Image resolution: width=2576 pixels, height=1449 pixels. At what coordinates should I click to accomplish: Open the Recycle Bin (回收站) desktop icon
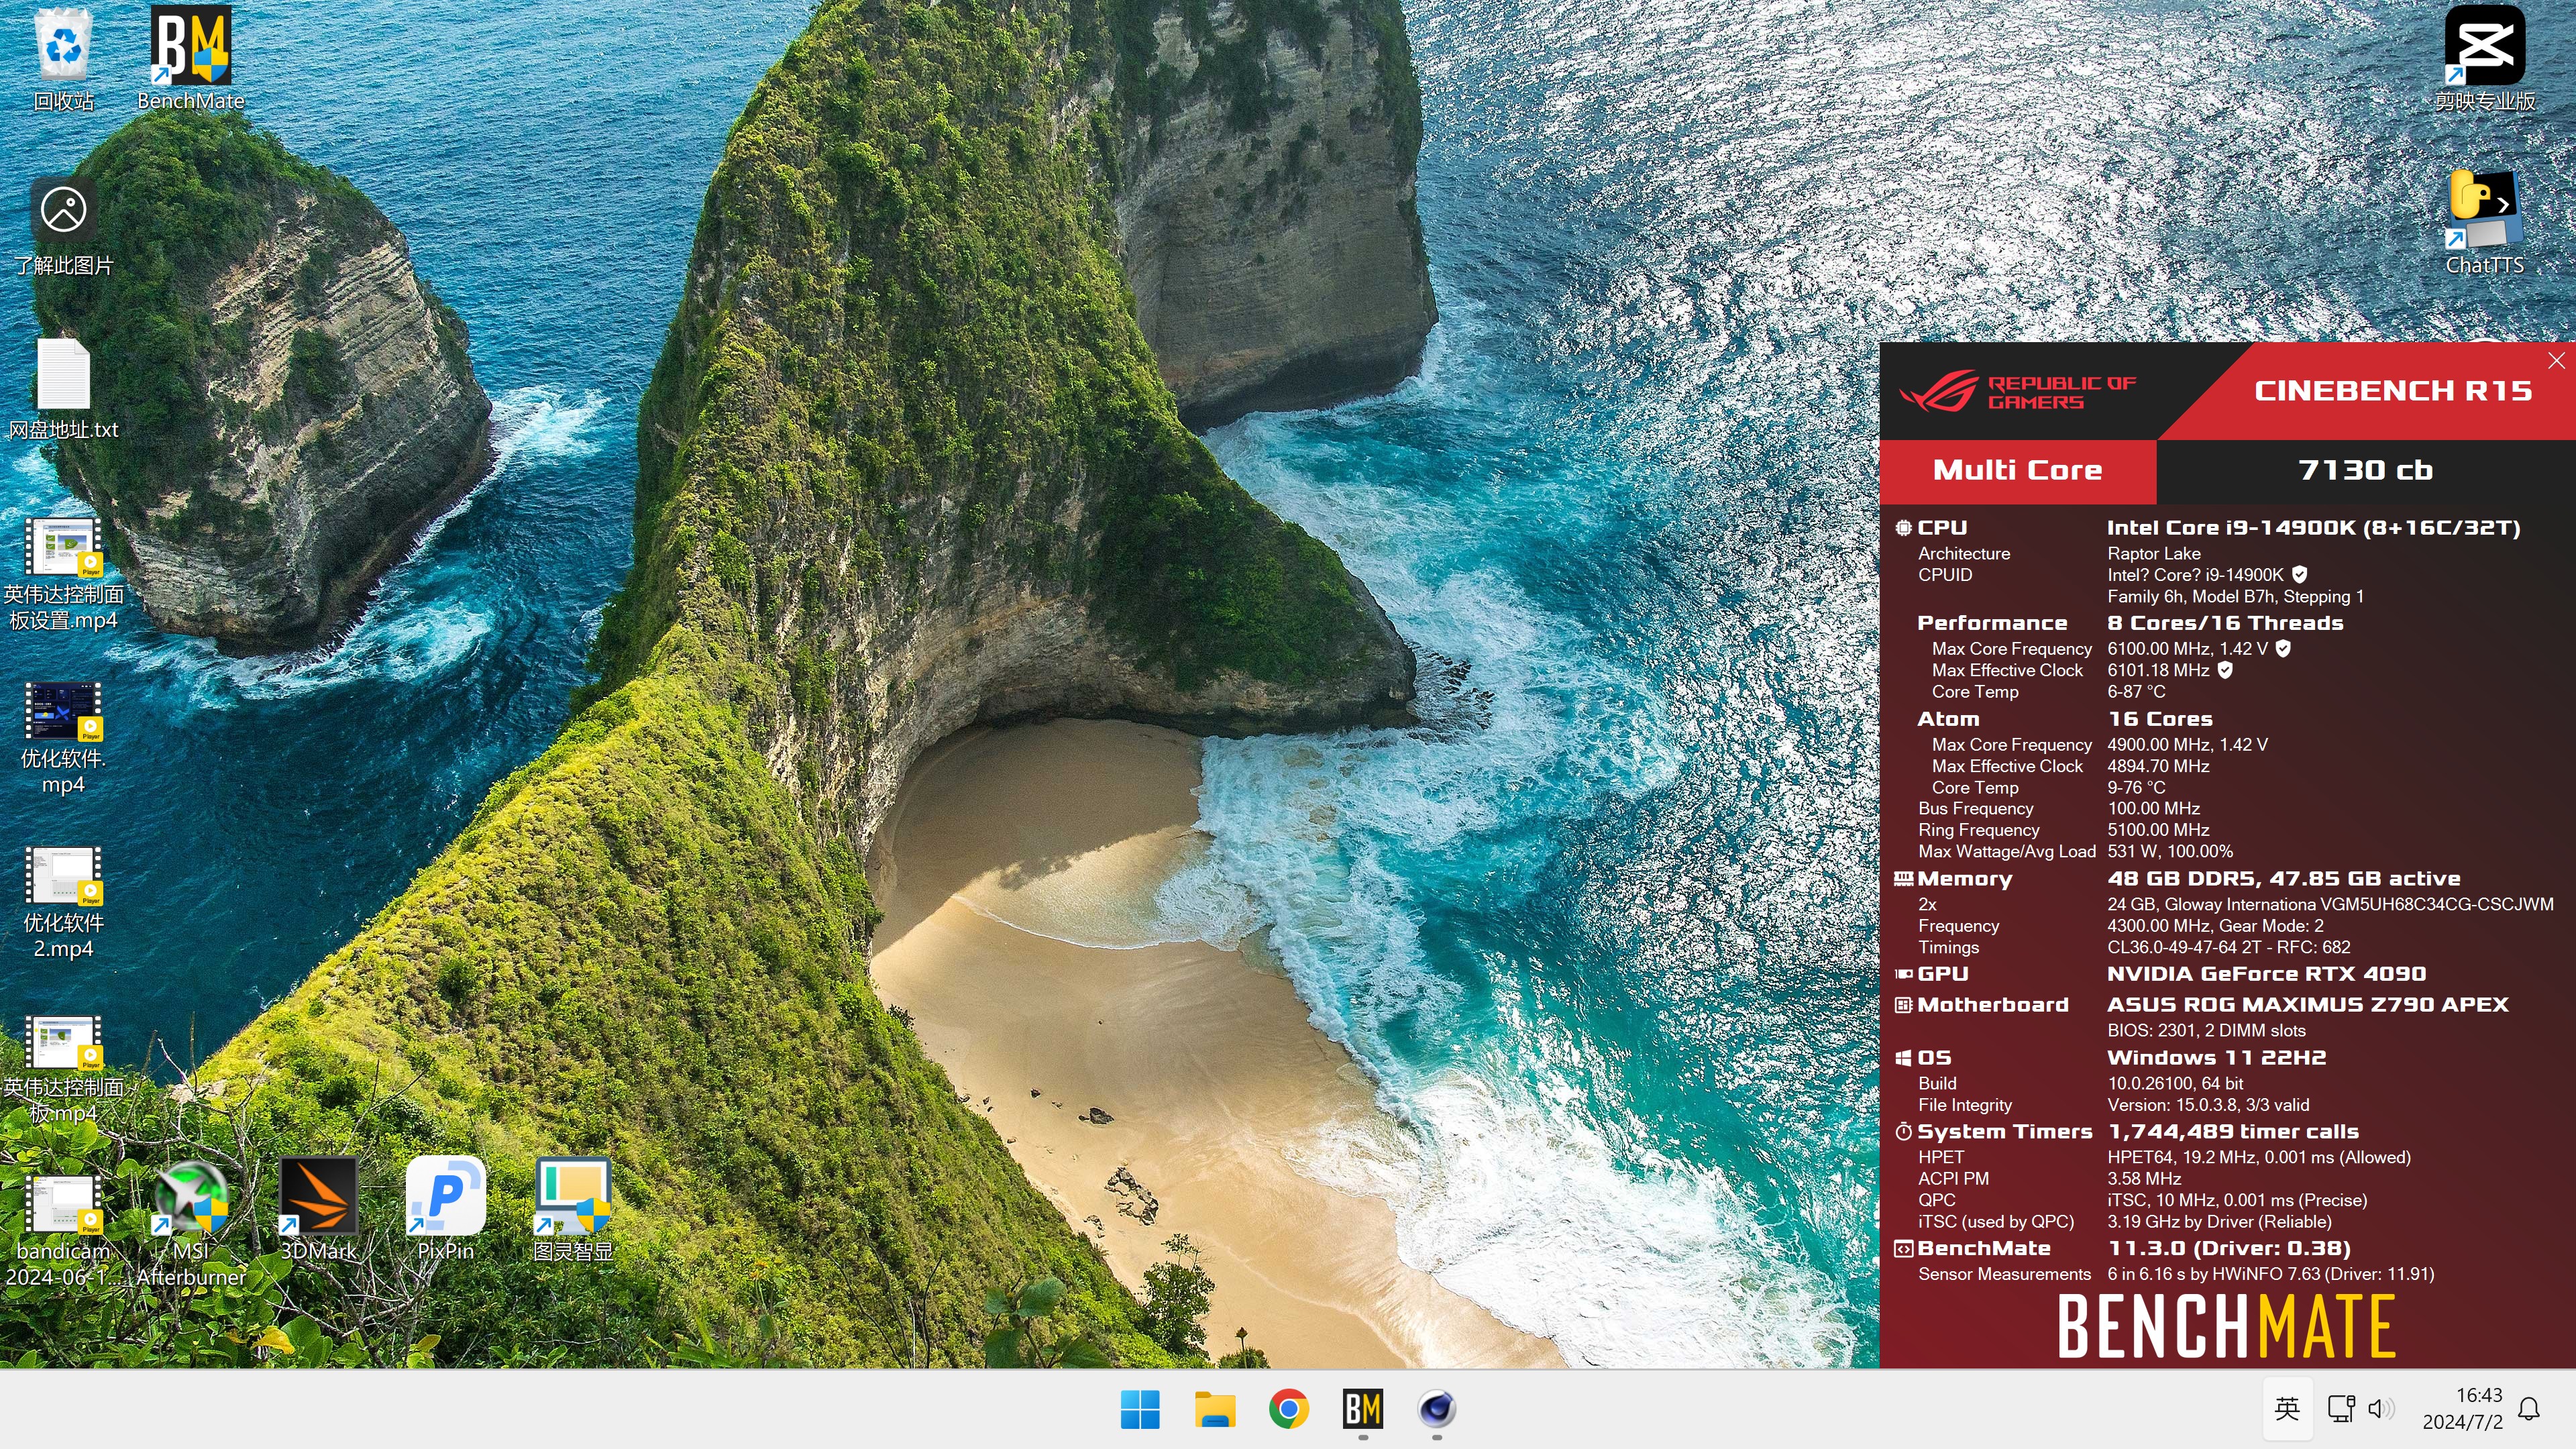(x=63, y=58)
